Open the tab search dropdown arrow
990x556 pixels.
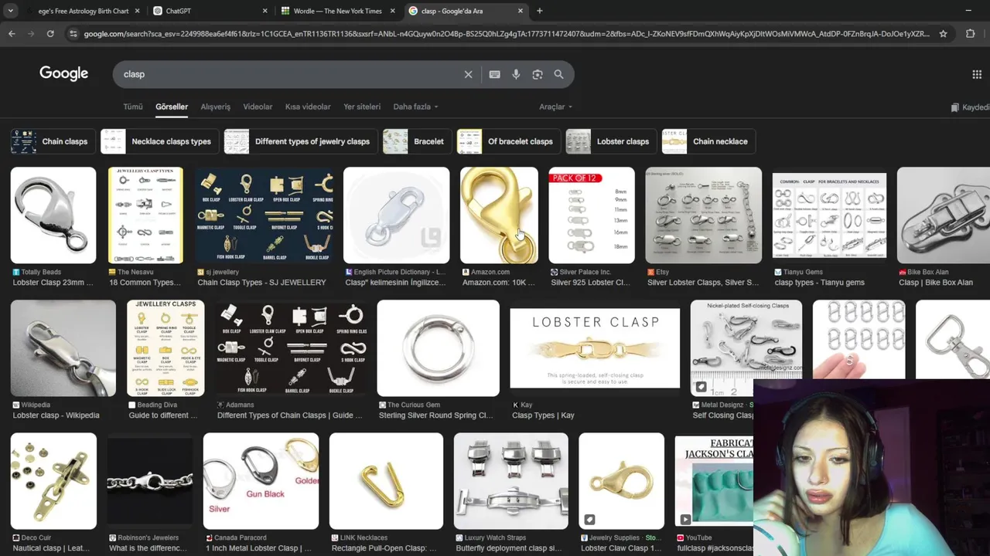click(10, 11)
